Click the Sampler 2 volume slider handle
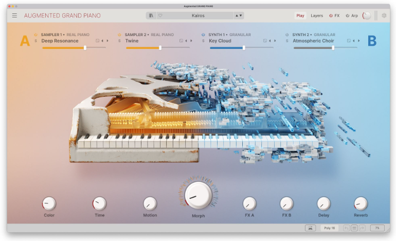 pos(160,47)
